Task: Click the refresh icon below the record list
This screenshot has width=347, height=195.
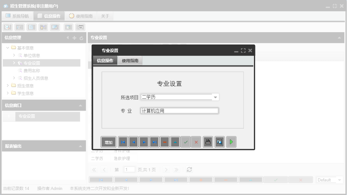Action: [189, 169]
